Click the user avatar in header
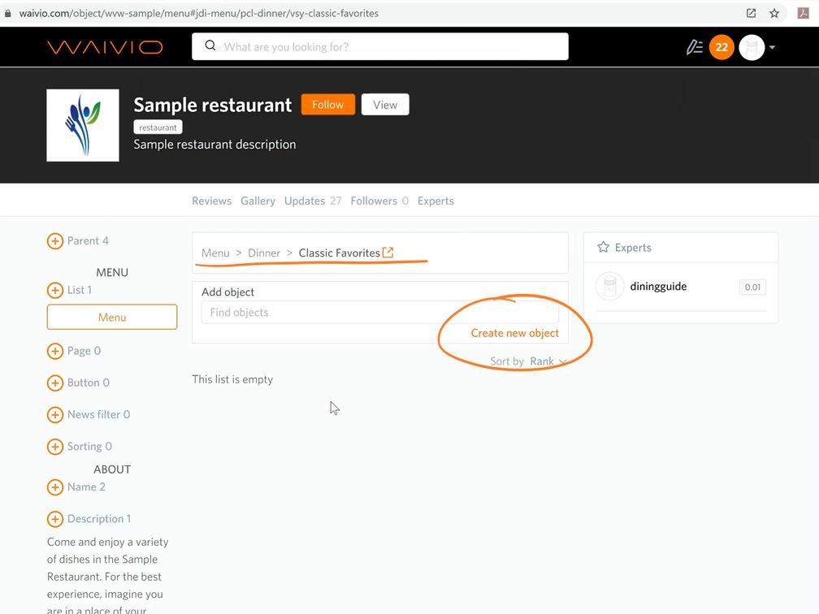The height and width of the screenshot is (614, 819). 752,47
